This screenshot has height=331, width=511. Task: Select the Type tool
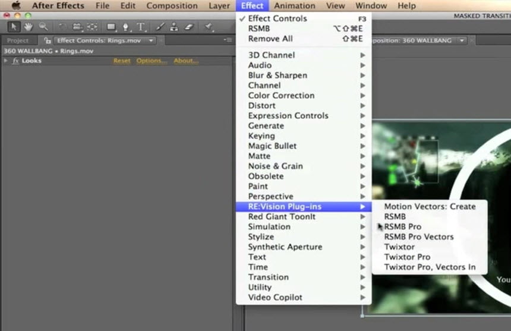click(x=141, y=27)
